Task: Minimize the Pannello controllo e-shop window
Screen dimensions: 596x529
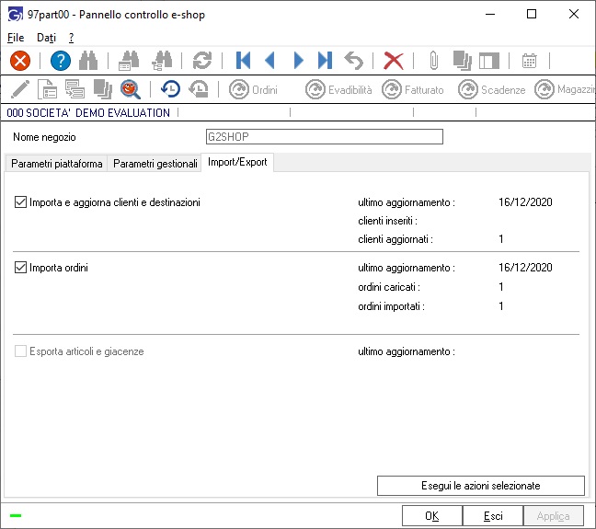Action: (x=490, y=14)
